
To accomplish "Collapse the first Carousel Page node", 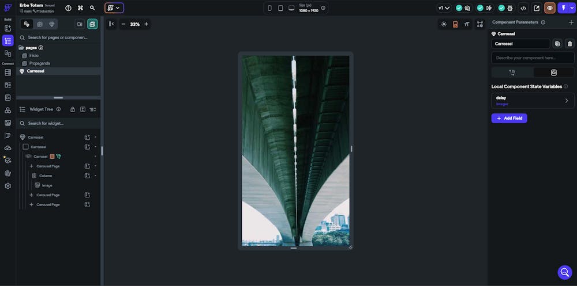I will coord(95,166).
